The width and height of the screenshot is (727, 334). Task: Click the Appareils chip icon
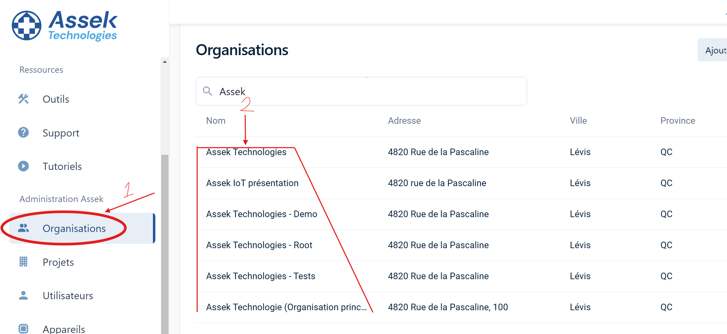pos(23,328)
